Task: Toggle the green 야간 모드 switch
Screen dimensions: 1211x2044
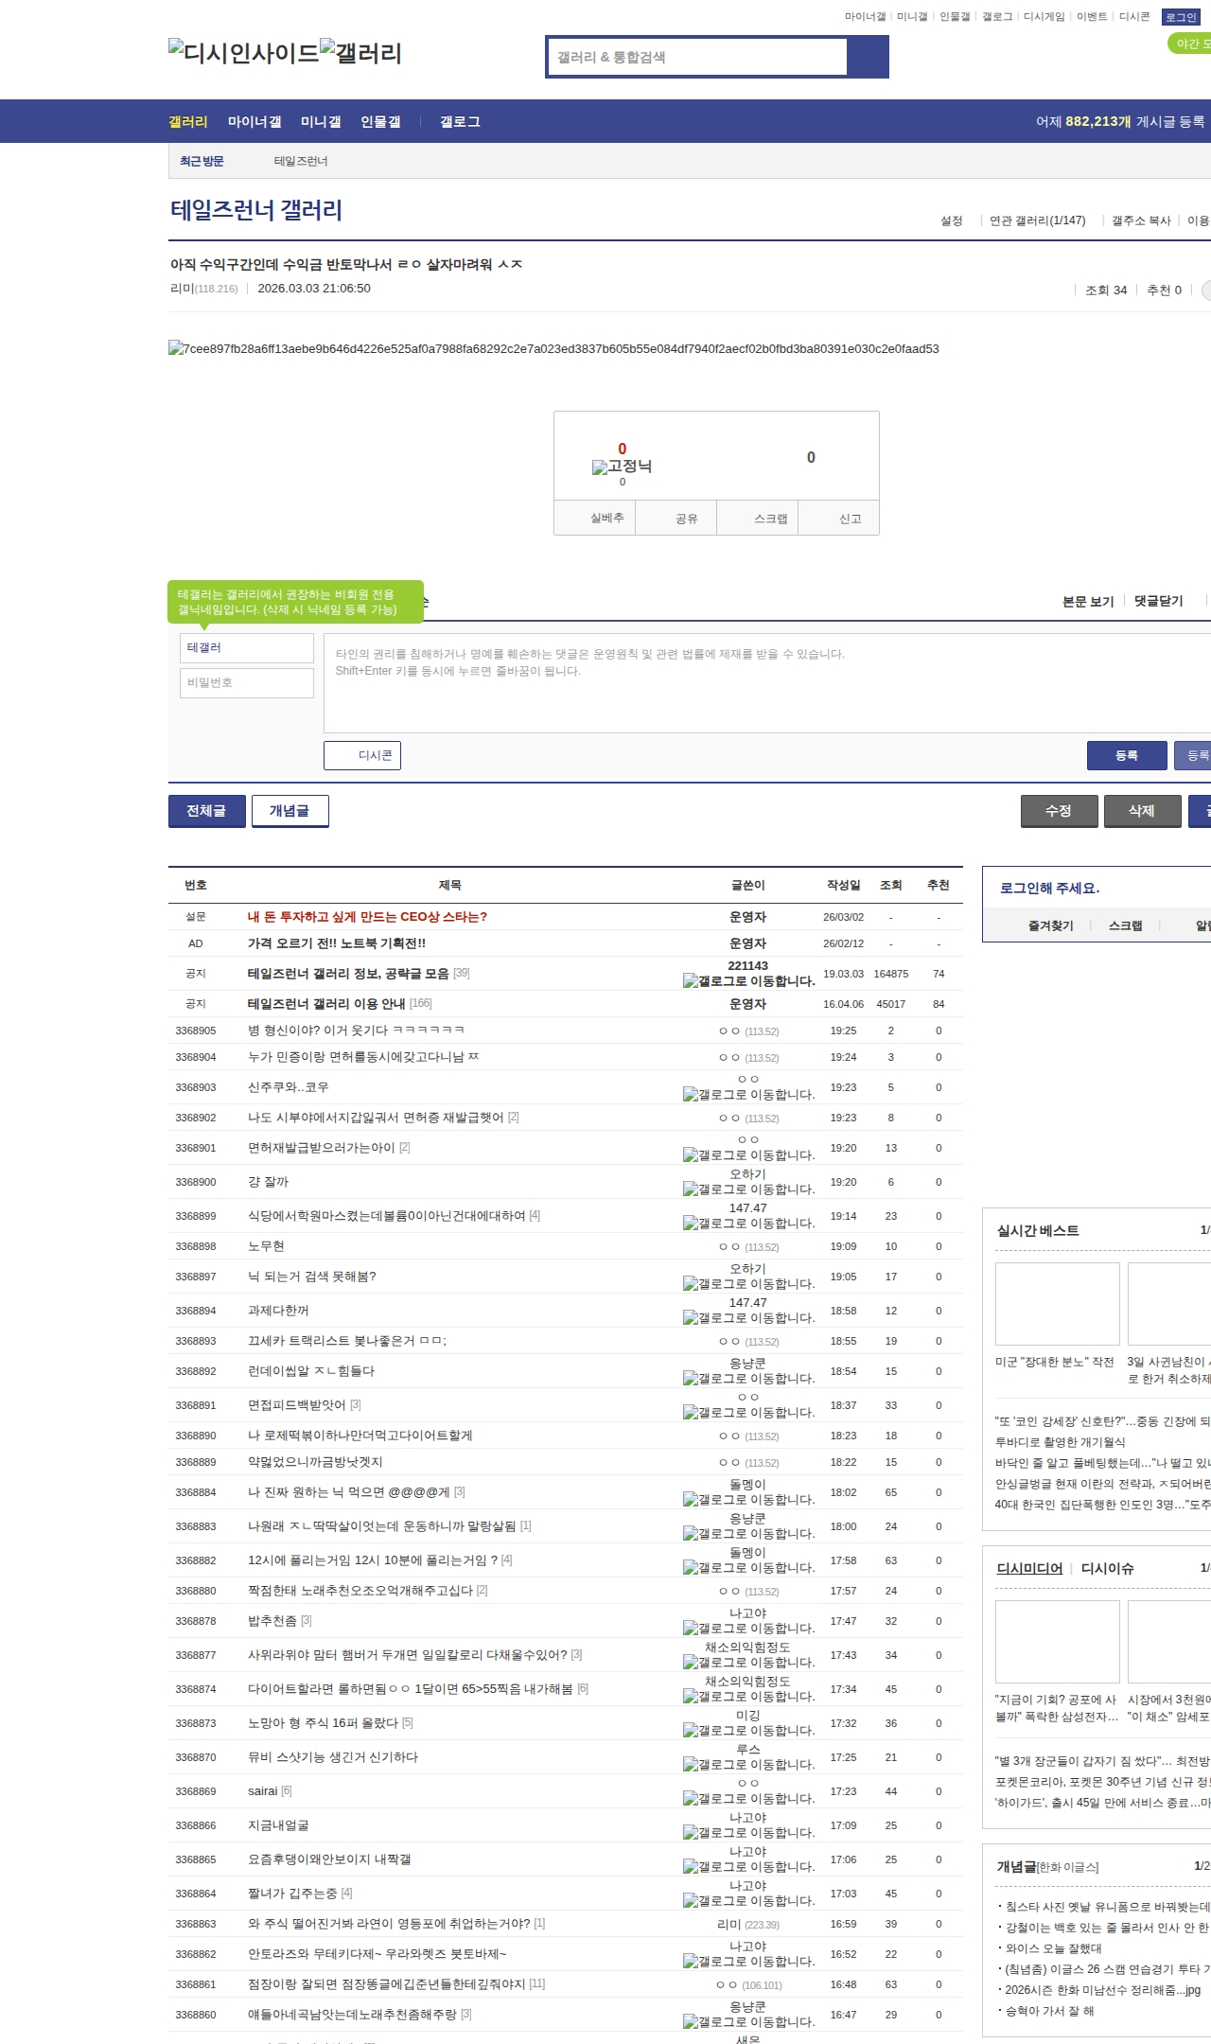Action: [1190, 44]
